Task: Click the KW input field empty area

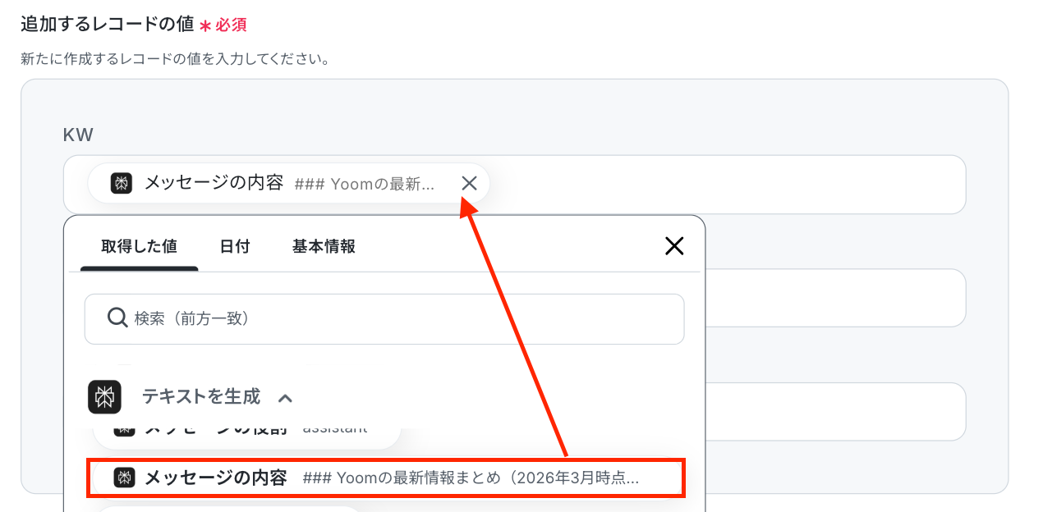Action: 727,185
